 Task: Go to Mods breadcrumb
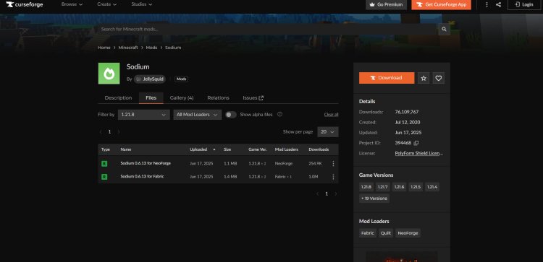[x=151, y=48]
